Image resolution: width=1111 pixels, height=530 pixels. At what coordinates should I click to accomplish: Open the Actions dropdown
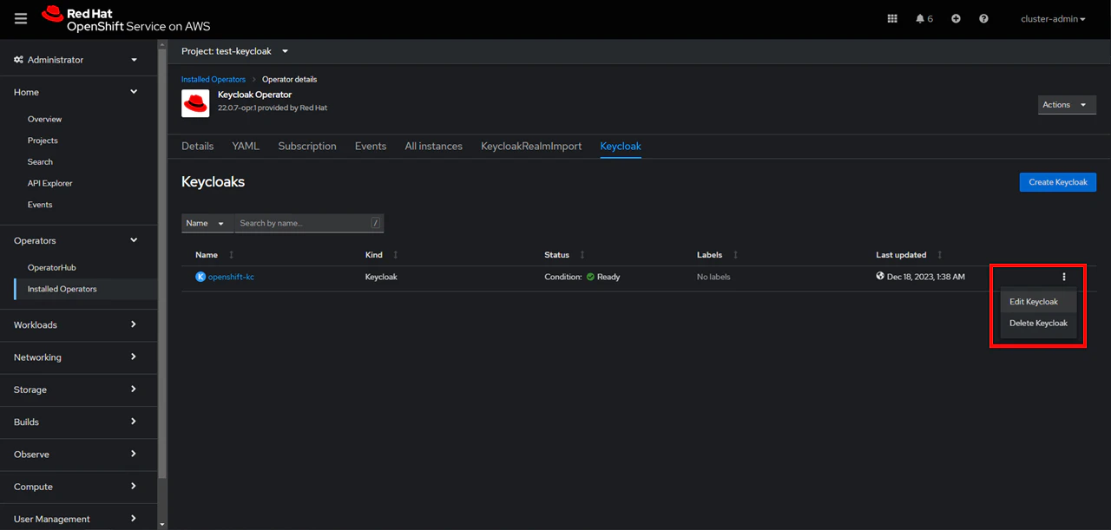pos(1067,105)
